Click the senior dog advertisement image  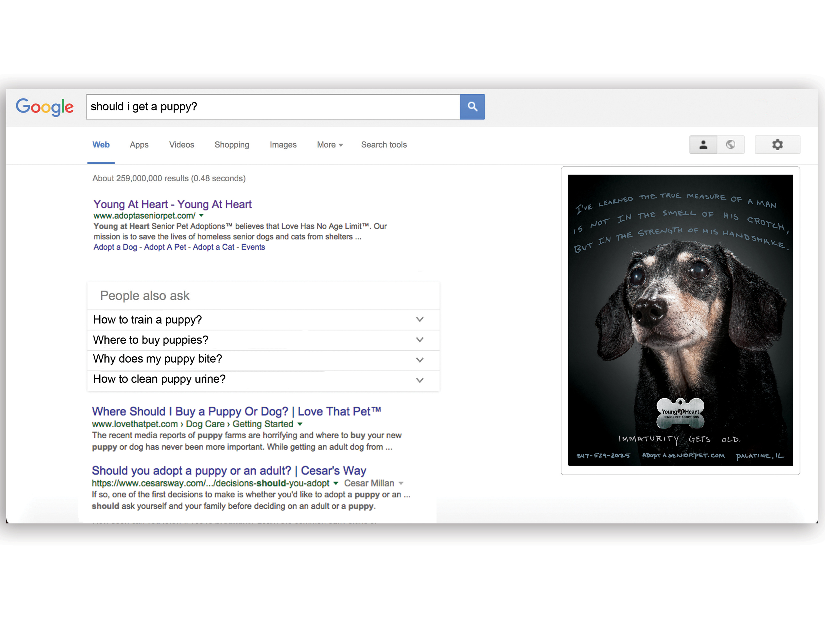click(680, 320)
